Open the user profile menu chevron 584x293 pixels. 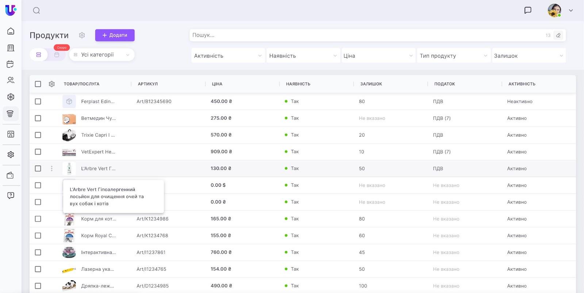(x=571, y=11)
